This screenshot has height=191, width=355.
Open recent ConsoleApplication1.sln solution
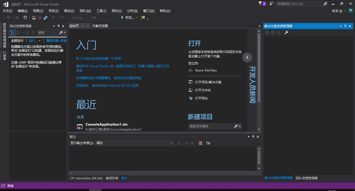coord(107,125)
